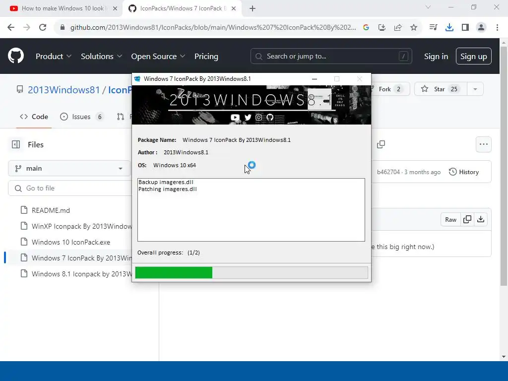Reload the page with refresh icon
Image resolution: width=508 pixels, height=381 pixels.
(43, 28)
